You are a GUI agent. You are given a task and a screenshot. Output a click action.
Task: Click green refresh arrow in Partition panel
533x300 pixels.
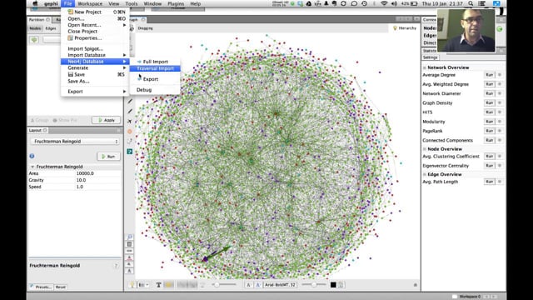click(34, 40)
